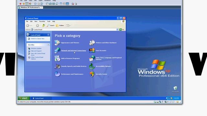207x116 pixels.
Task: Open the Date, Time, Language, and Regional Options icon
Action: (92, 58)
